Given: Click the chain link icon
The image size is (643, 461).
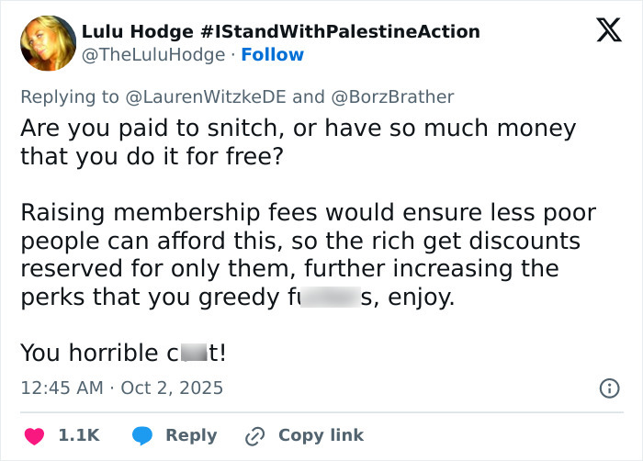Looking at the screenshot, I should pos(254,435).
